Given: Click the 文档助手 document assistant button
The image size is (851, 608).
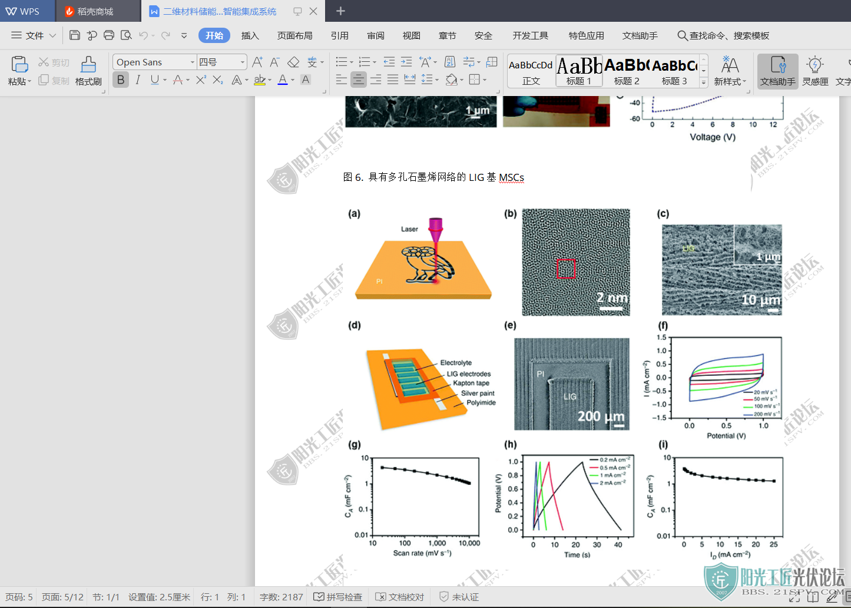Looking at the screenshot, I should click(777, 71).
